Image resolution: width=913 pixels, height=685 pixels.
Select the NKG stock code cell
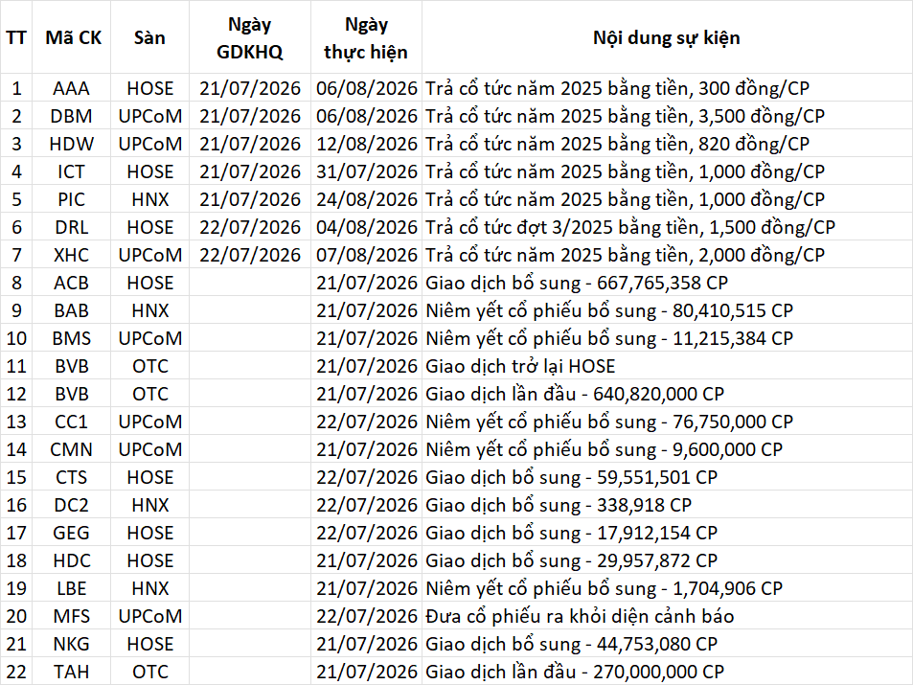pyautogui.click(x=72, y=644)
